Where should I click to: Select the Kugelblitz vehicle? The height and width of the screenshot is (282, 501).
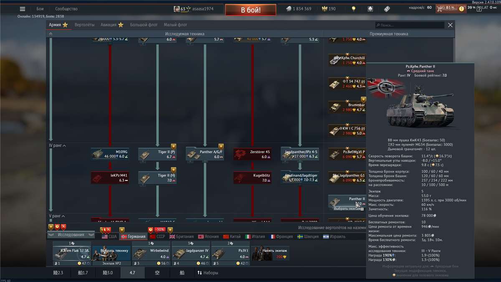tap(253, 178)
